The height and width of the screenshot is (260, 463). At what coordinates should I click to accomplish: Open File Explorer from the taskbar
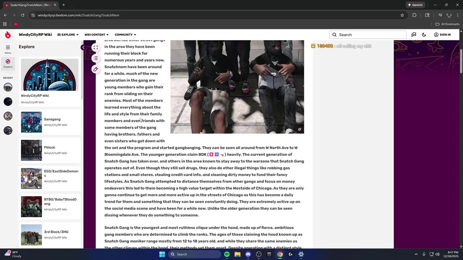click(237, 254)
